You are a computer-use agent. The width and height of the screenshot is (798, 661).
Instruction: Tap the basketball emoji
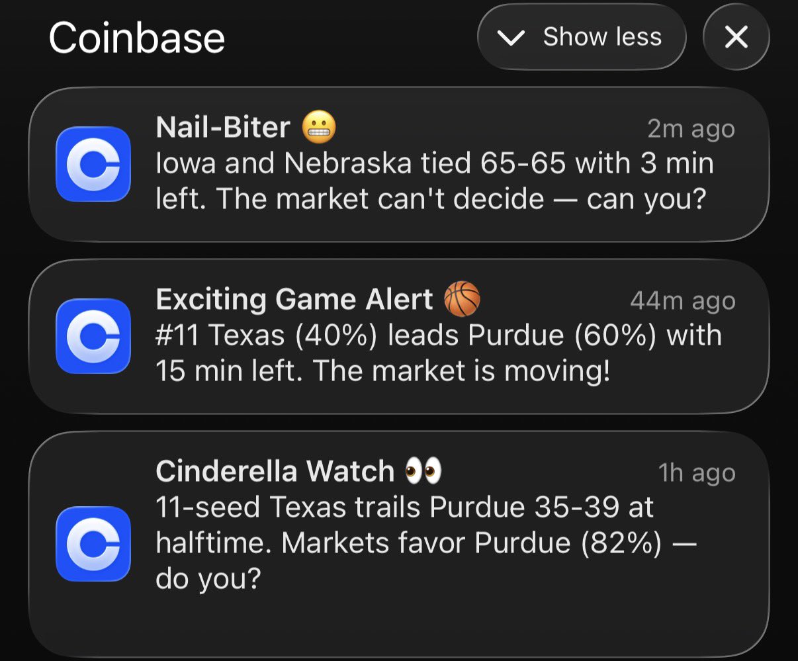point(462,299)
